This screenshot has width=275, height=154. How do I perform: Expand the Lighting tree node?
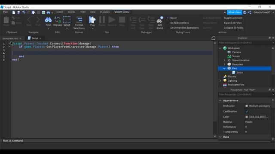click(x=220, y=81)
